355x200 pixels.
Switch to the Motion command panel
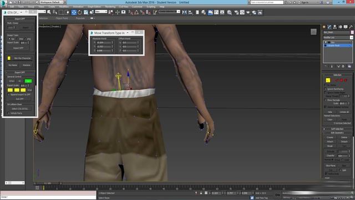click(x=340, y=27)
